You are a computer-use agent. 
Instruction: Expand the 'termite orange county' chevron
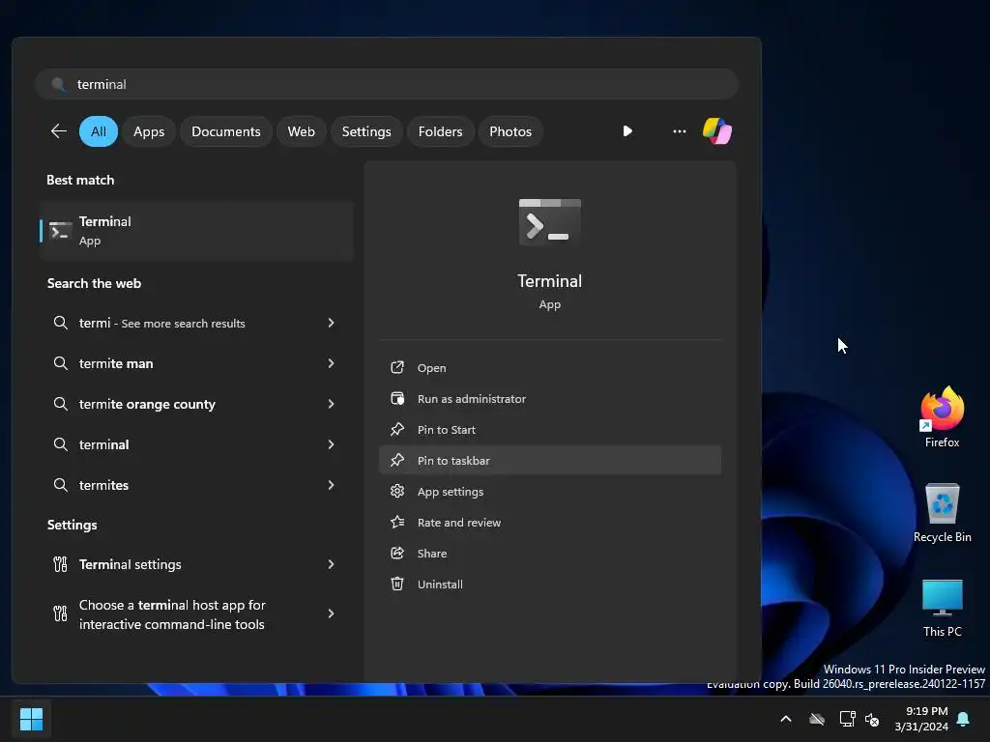(x=331, y=404)
